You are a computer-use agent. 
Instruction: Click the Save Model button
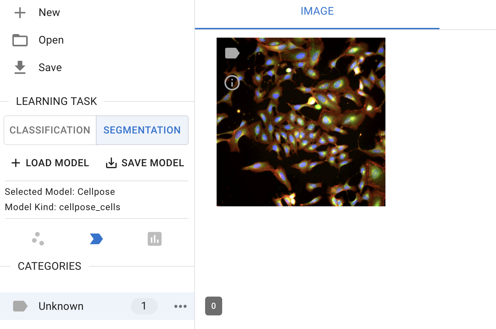click(x=145, y=163)
